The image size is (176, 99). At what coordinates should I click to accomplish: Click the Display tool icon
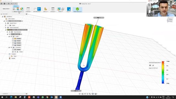46,9
